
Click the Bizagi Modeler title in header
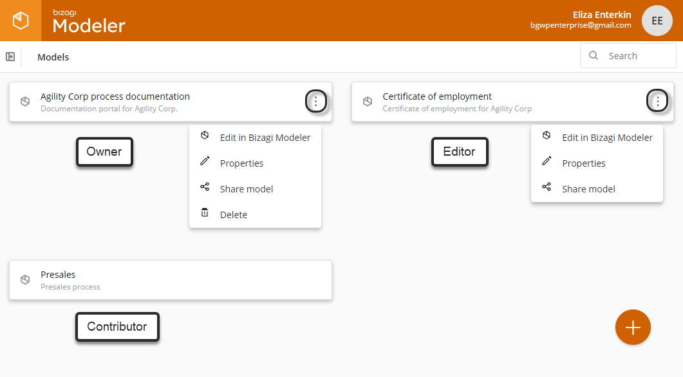click(89, 21)
